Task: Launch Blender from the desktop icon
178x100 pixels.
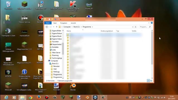Action: coord(73,87)
